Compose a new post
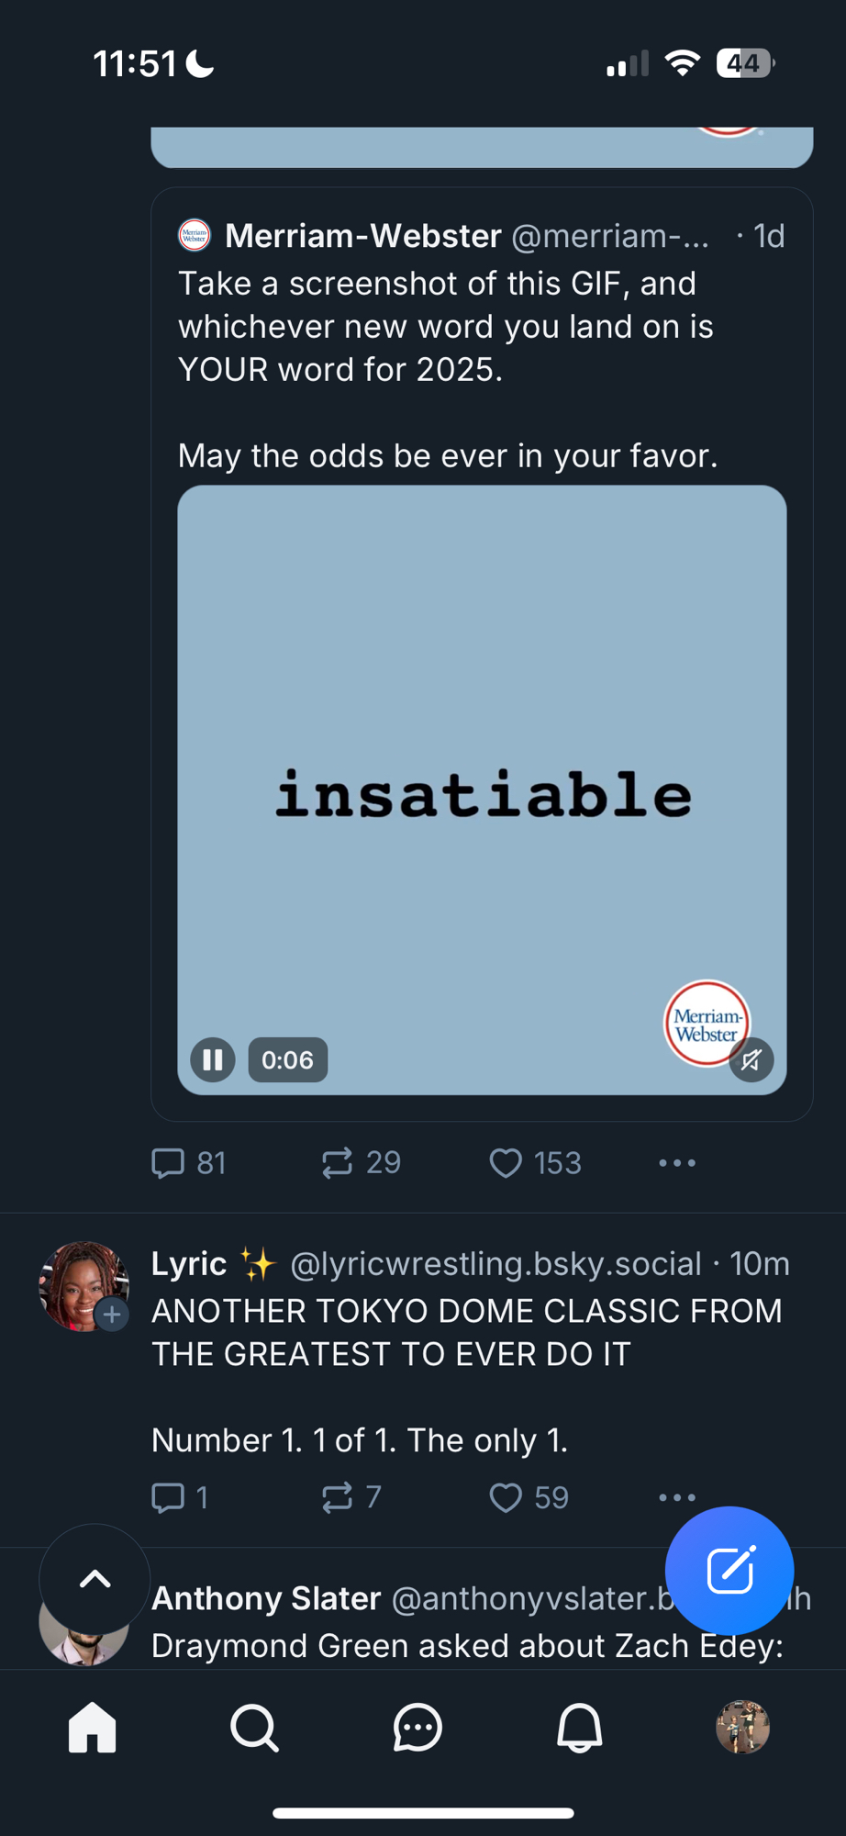 point(729,1570)
